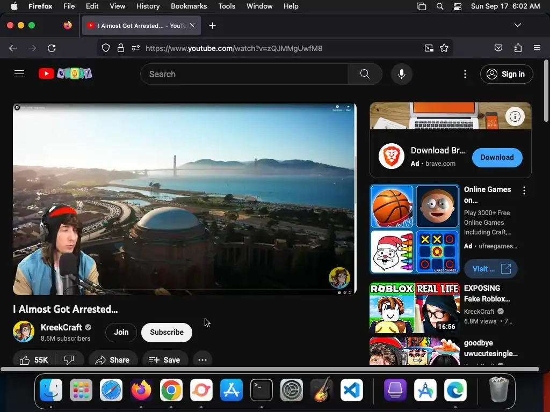
Task: Click the Share button
Action: click(x=113, y=360)
